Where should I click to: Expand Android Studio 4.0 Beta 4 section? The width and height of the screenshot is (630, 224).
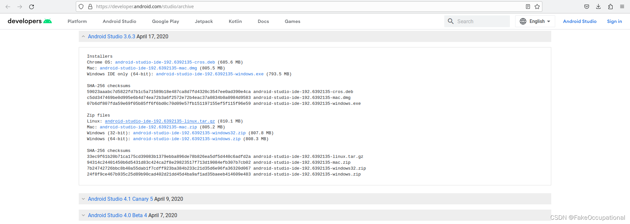coord(83,215)
